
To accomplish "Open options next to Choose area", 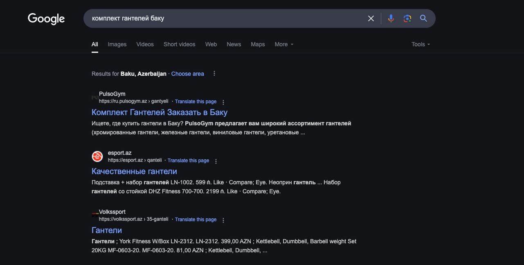I will (214, 74).
